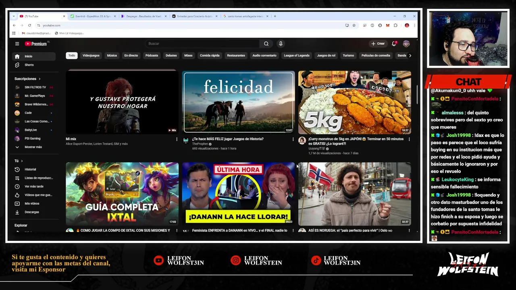Select the League of Legends filter chip

click(297, 56)
